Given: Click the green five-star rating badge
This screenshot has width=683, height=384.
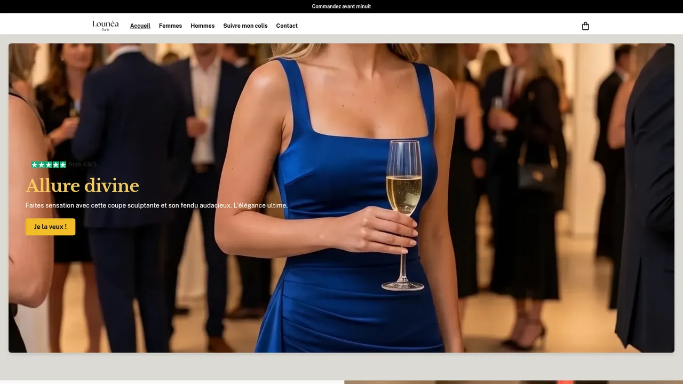Looking at the screenshot, I should pos(49,165).
